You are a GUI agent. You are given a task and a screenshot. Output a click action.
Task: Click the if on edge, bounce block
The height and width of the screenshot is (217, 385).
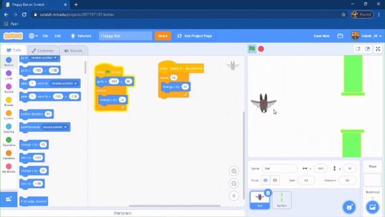point(34,201)
